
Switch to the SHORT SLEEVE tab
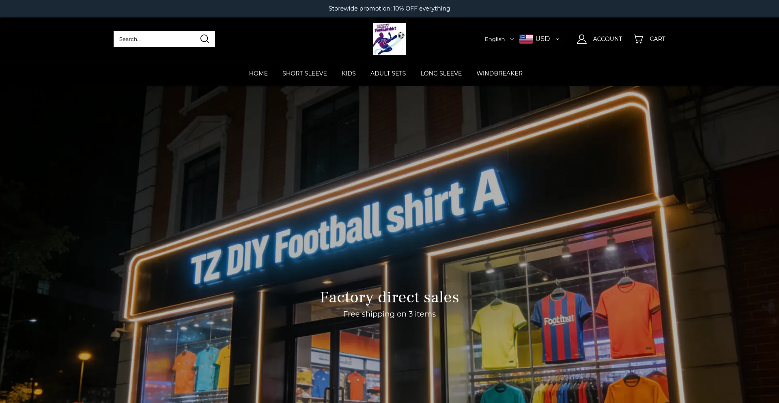[304, 73]
